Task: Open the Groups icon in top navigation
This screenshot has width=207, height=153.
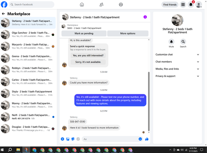Action: (x=121, y=5)
